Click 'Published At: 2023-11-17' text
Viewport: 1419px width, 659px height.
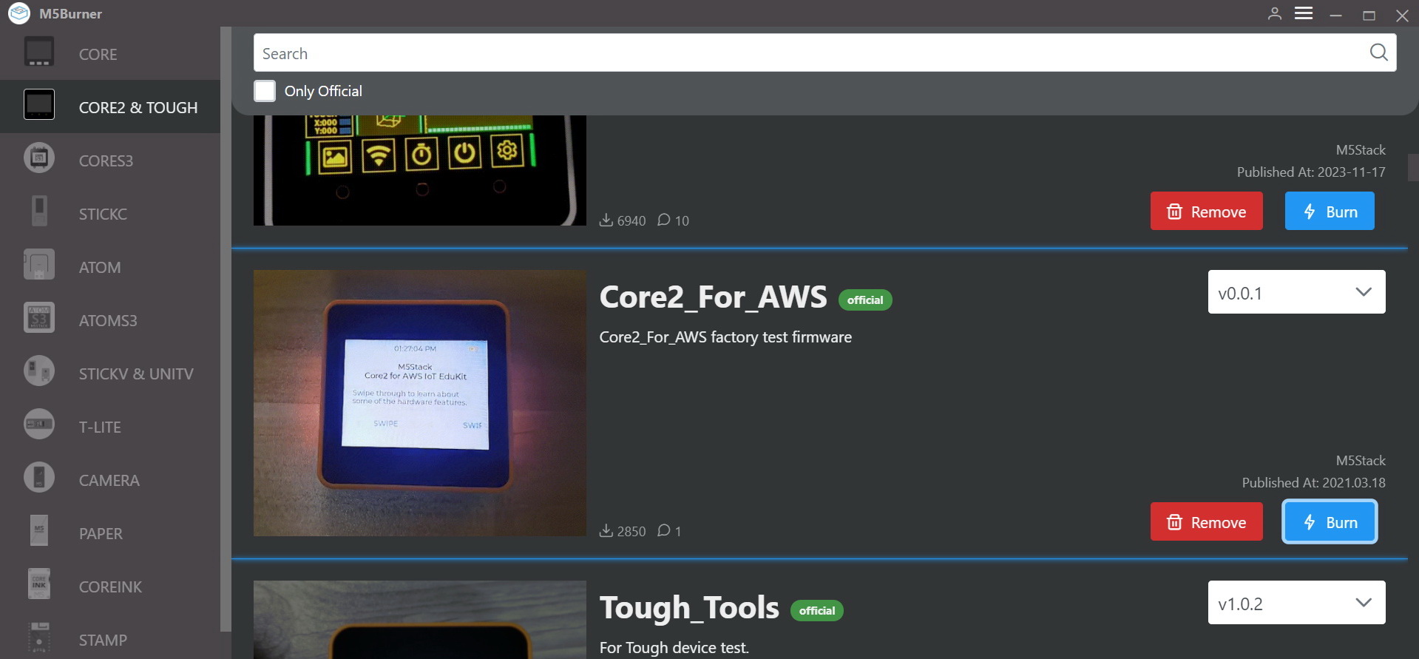pyautogui.click(x=1311, y=172)
